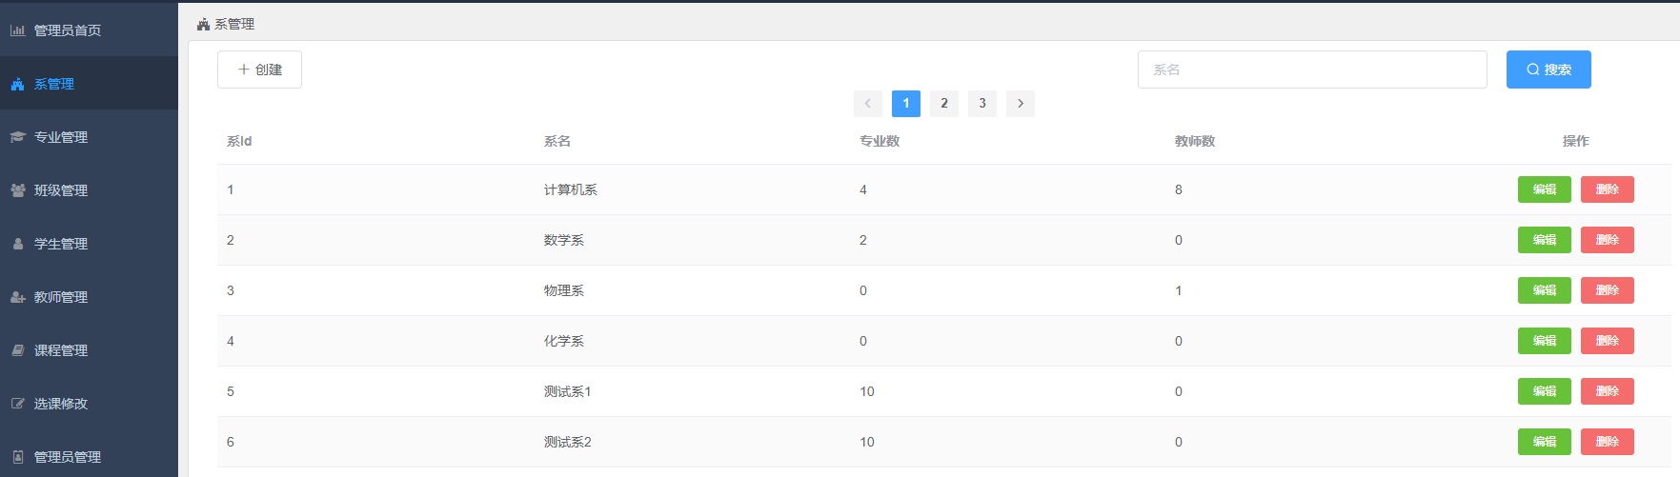Open 教师管理 menu item

[x=89, y=297]
